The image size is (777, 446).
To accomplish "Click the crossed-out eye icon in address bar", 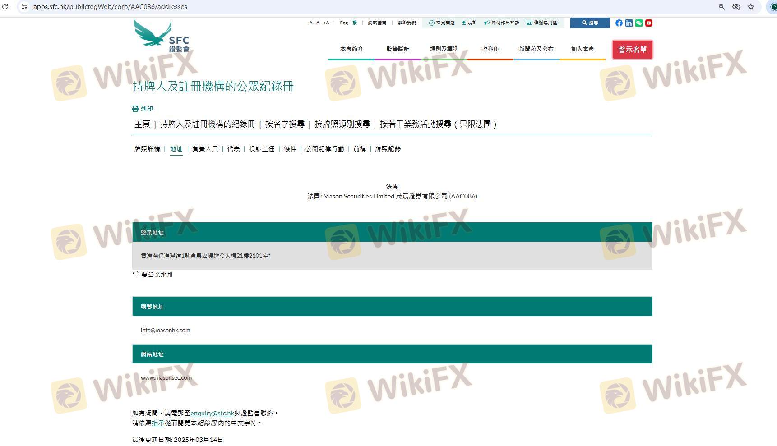I will [736, 7].
